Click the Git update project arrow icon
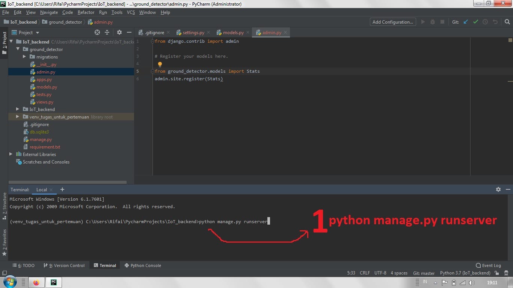Screen dimensions: 513x288 pos(466,22)
